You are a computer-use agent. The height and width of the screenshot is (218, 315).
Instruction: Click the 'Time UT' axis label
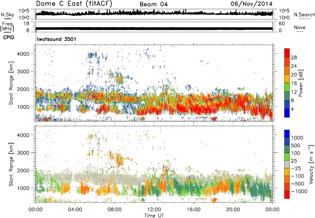[x=154, y=215]
